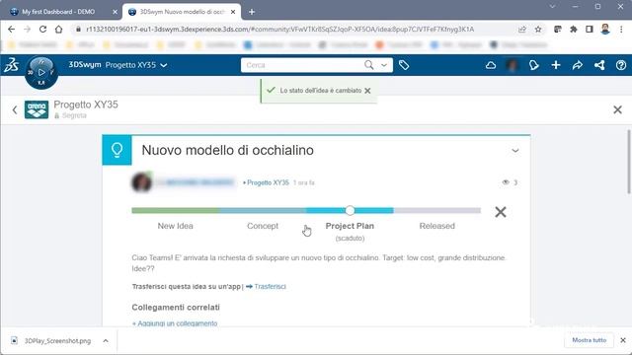Image resolution: width=632 pixels, height=355 pixels.
Task: Select the 3DSwym Nuovo modello tab
Action: point(183,12)
